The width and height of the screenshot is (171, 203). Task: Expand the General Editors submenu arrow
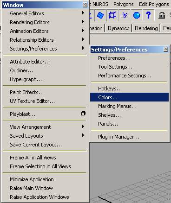[83, 13]
